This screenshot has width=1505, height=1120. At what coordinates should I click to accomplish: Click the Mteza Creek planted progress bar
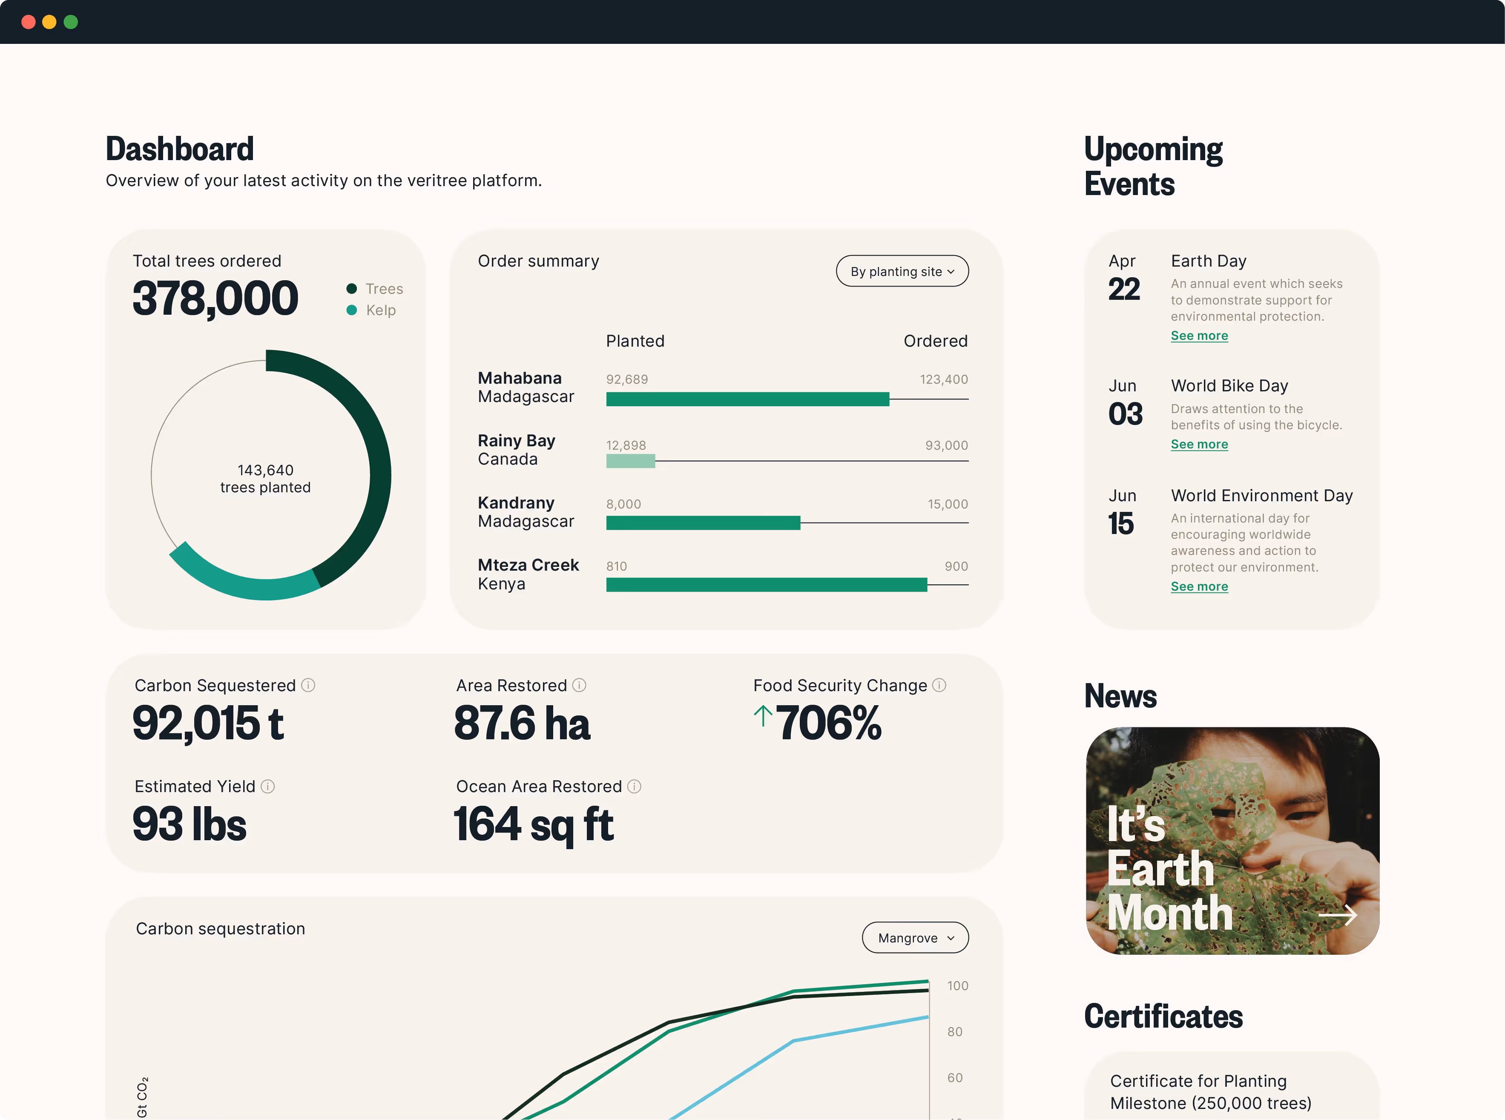(767, 584)
